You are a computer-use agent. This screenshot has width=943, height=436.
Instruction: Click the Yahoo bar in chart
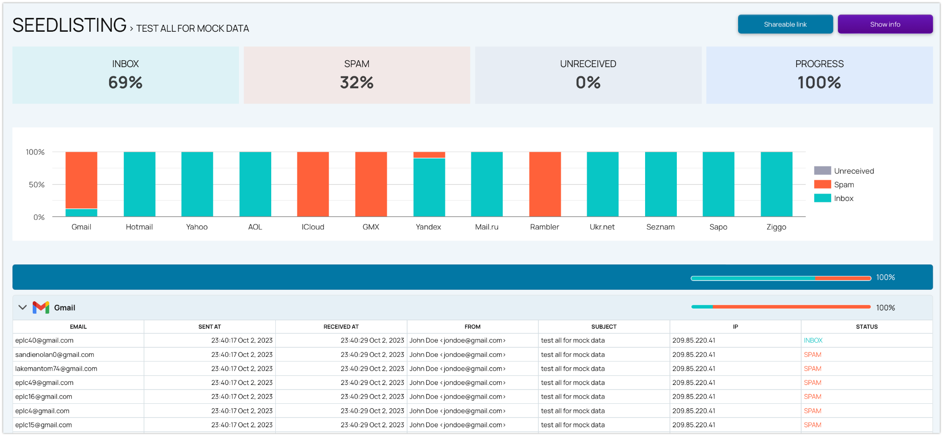pyautogui.click(x=197, y=184)
